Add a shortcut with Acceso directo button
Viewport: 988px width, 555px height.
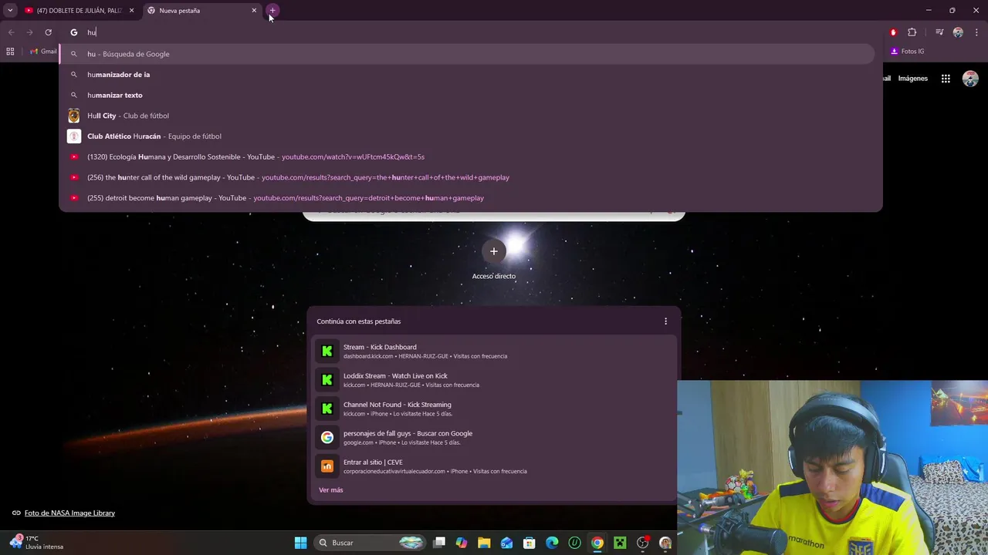(494, 251)
